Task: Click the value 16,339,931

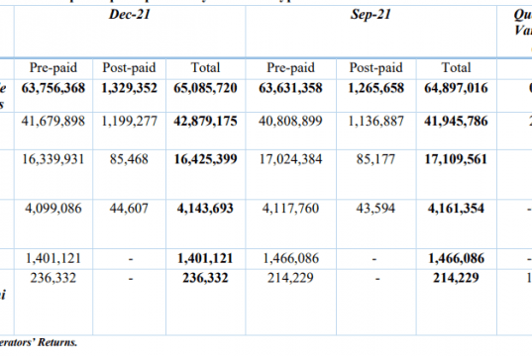Action: [x=53, y=159]
